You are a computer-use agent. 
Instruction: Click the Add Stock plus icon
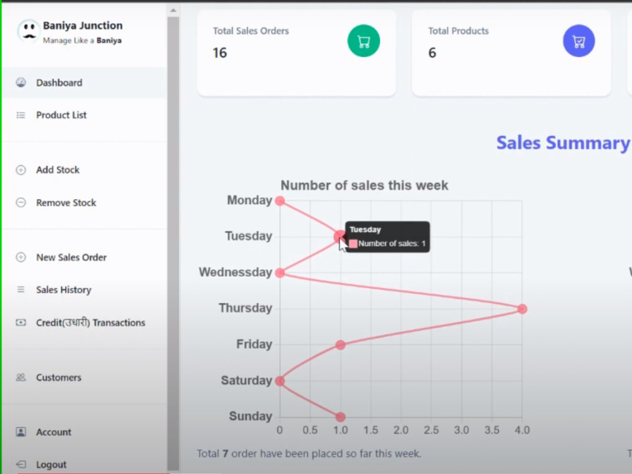point(21,170)
